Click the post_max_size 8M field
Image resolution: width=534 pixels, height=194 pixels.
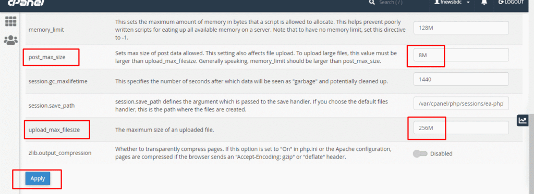pyautogui.click(x=461, y=55)
